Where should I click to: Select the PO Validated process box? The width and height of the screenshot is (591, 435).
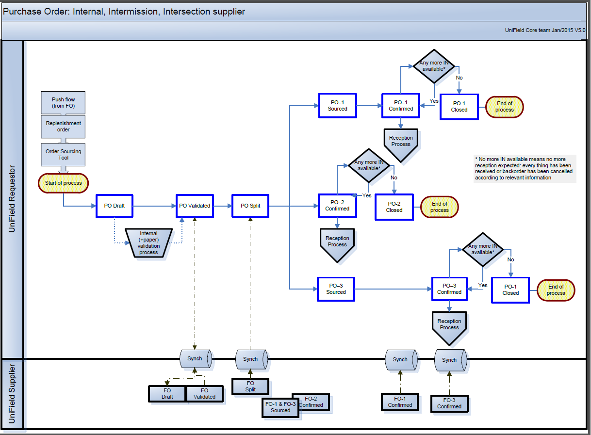(x=195, y=206)
